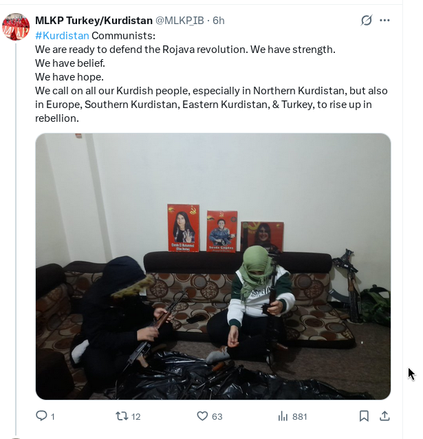Click the 881 views count
The width and height of the screenshot is (423, 439).
tap(300, 416)
